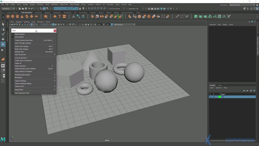
Task: Click the Undo arrow in status line
Action: point(29,9)
